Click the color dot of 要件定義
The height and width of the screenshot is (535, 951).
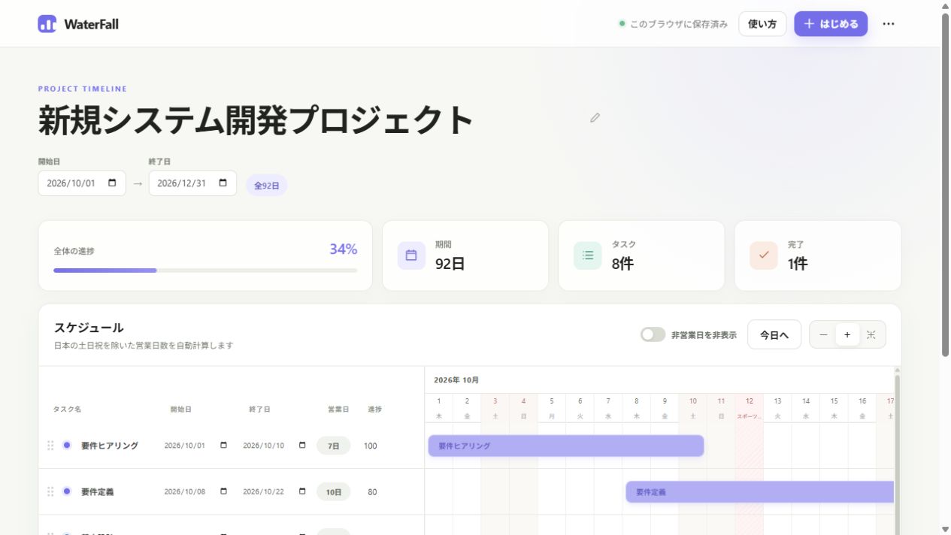(67, 491)
